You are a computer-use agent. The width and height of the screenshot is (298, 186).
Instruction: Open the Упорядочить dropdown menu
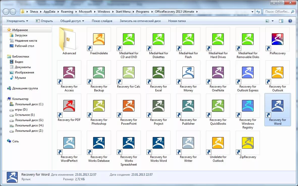tap(17, 21)
